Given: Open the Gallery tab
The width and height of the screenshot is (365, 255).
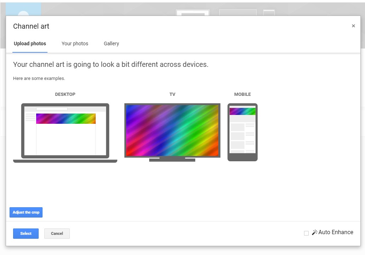Looking at the screenshot, I should [111, 44].
